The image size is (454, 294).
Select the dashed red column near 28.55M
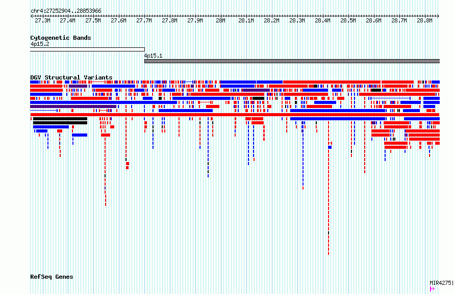tap(365, 147)
